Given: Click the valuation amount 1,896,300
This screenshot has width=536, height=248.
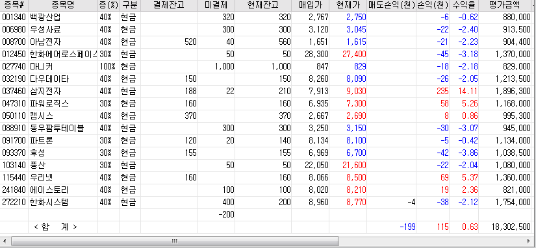Looking at the screenshot, I should pos(513,91).
